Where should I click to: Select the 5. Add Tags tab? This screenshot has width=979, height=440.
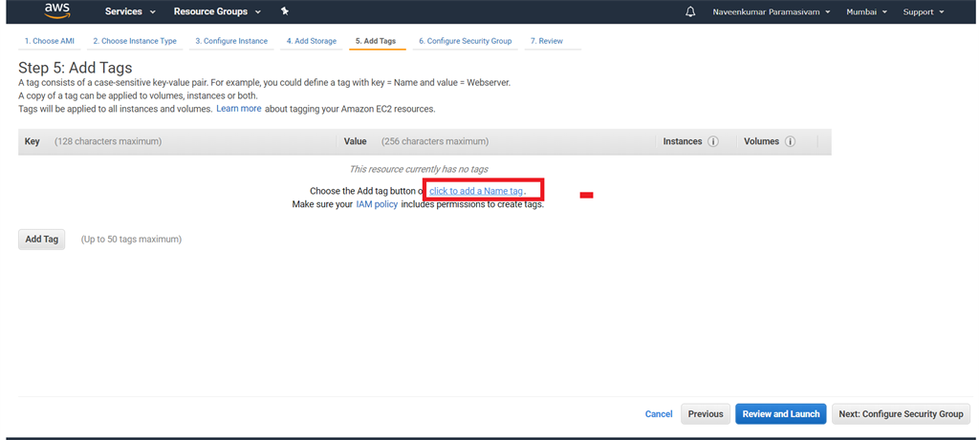pyautogui.click(x=376, y=41)
